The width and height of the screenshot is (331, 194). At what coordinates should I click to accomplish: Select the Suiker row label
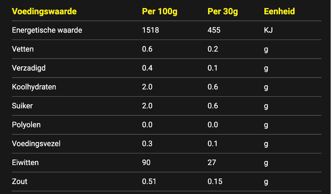pos(22,106)
